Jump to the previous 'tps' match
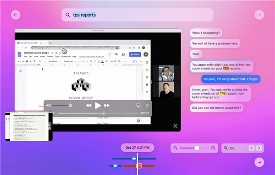275x175 pixels. pos(252,148)
